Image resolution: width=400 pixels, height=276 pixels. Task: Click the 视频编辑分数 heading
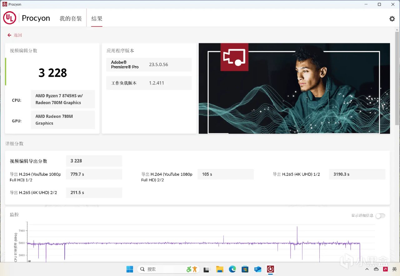click(x=23, y=51)
